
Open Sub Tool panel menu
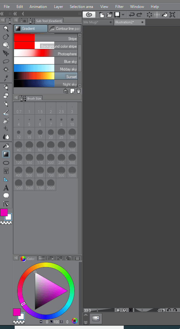click(16, 21)
